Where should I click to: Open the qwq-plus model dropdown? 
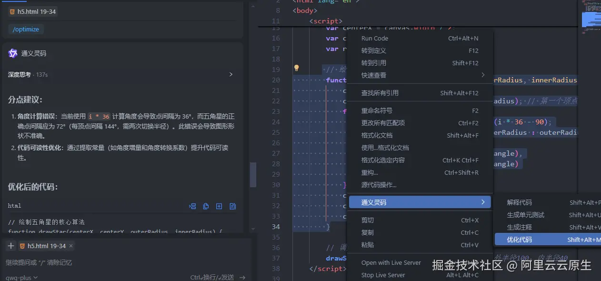21,277
